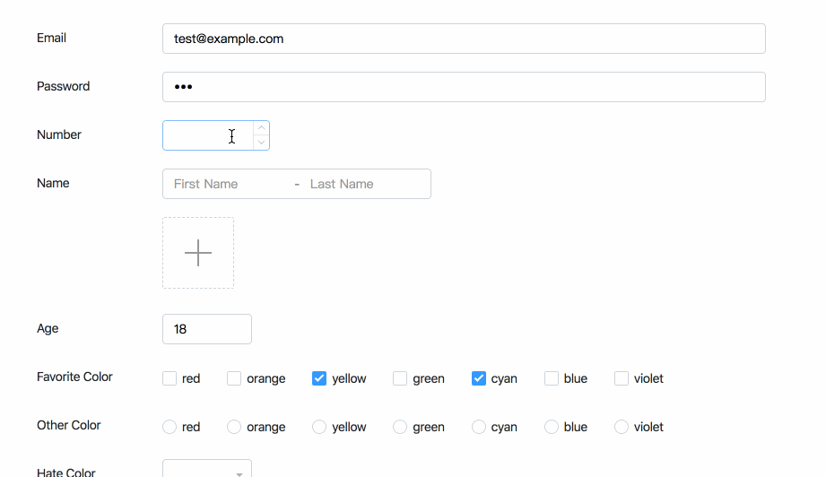Screen dimensions: 826x477
Task: Click the Last Name field
Action: pyautogui.click(x=366, y=184)
